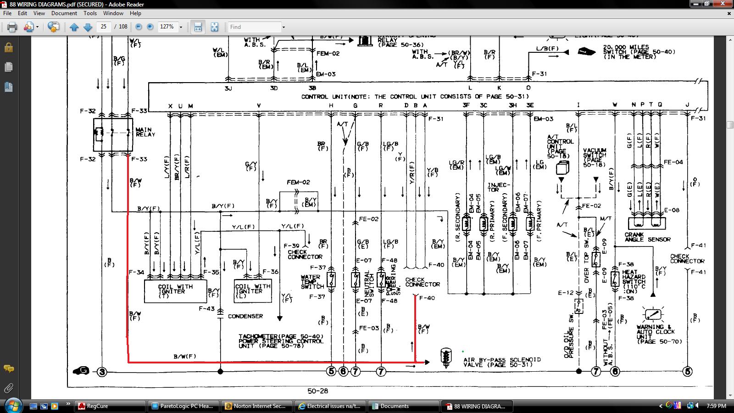Click the zoom in plus icon
This screenshot has width=734, height=413.
coord(150,27)
